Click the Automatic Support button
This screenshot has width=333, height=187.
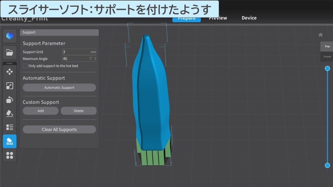click(59, 87)
